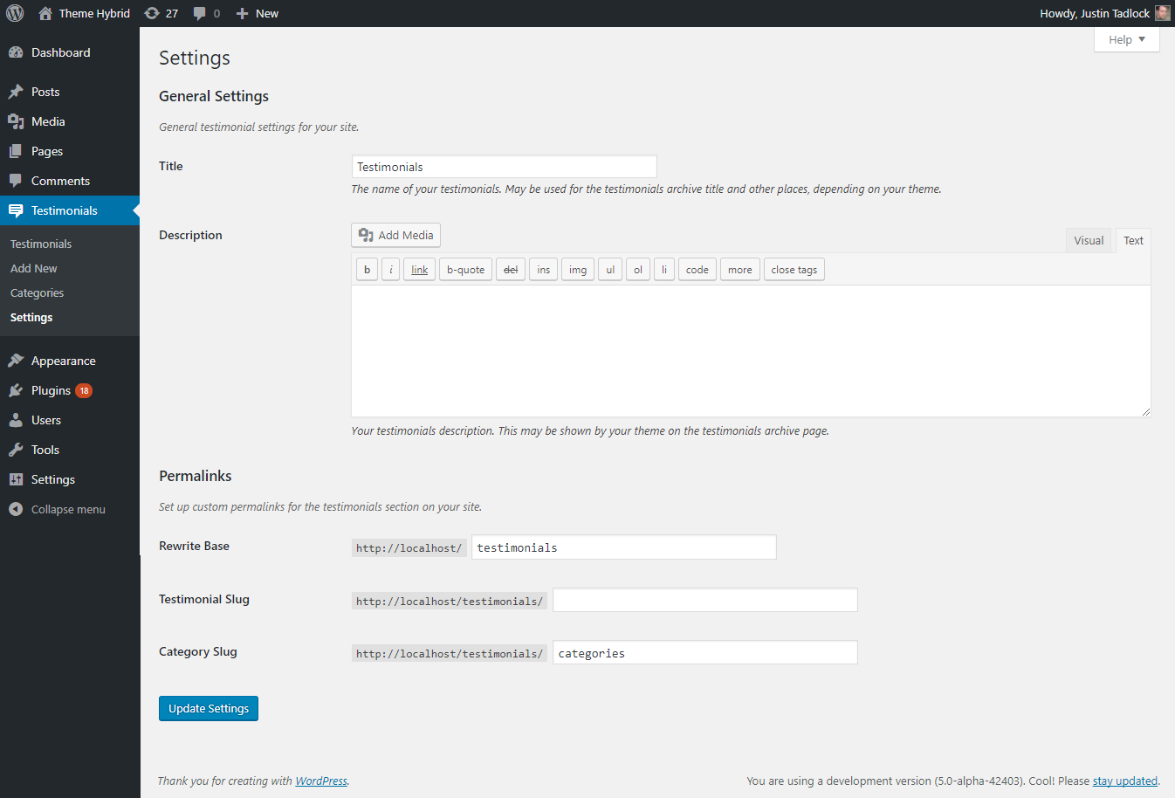Click the del quicktag button
This screenshot has width=1175, height=798.
click(x=511, y=270)
